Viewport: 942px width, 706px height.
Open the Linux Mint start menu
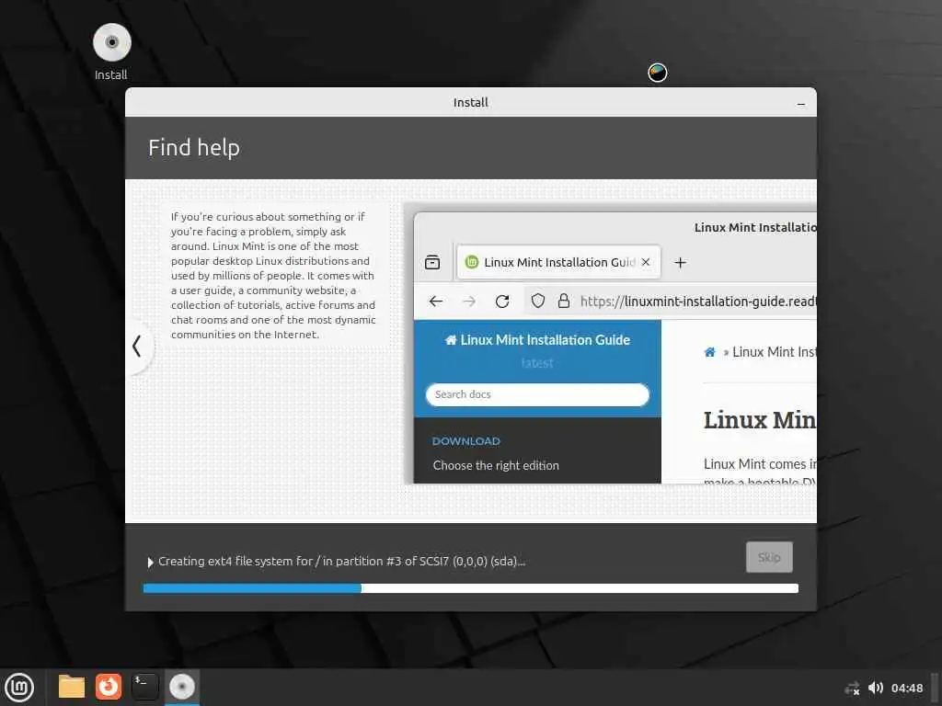click(20, 688)
